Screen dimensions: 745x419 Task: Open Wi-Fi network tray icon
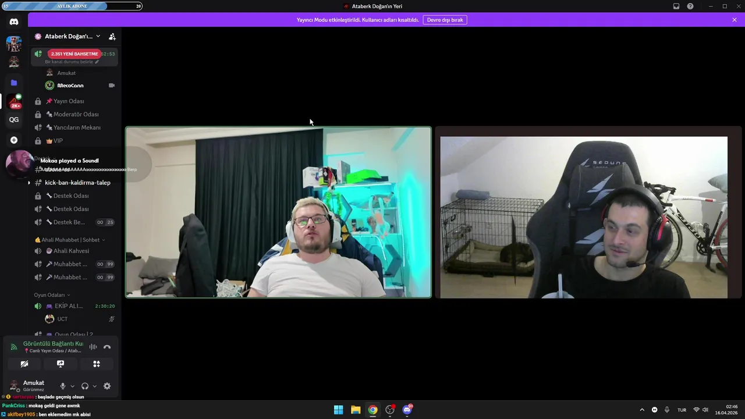tap(696, 410)
